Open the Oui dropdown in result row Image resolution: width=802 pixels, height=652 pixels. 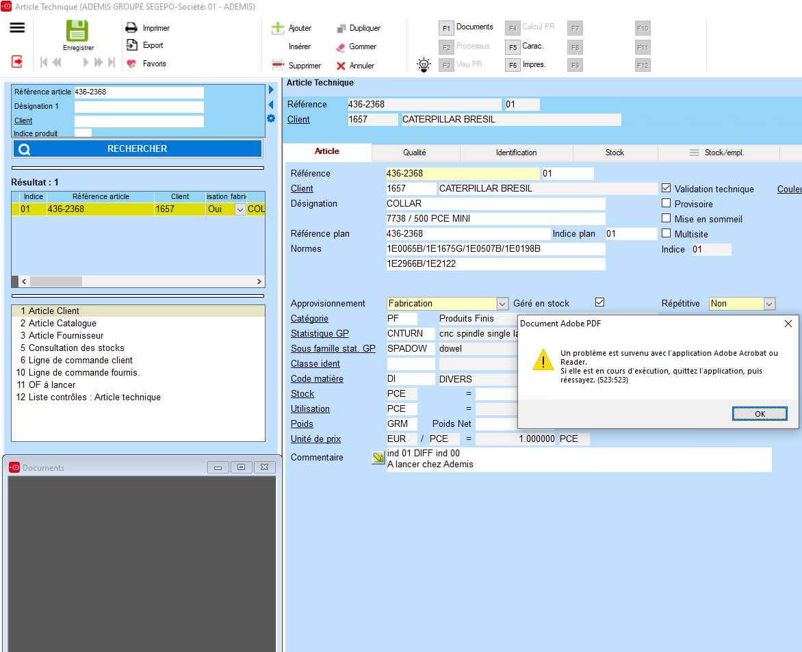[x=240, y=209]
